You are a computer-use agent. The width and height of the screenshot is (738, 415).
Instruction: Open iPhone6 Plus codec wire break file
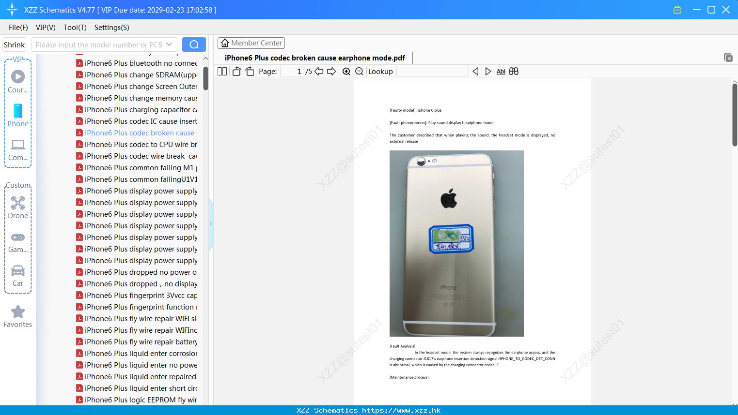coord(137,156)
